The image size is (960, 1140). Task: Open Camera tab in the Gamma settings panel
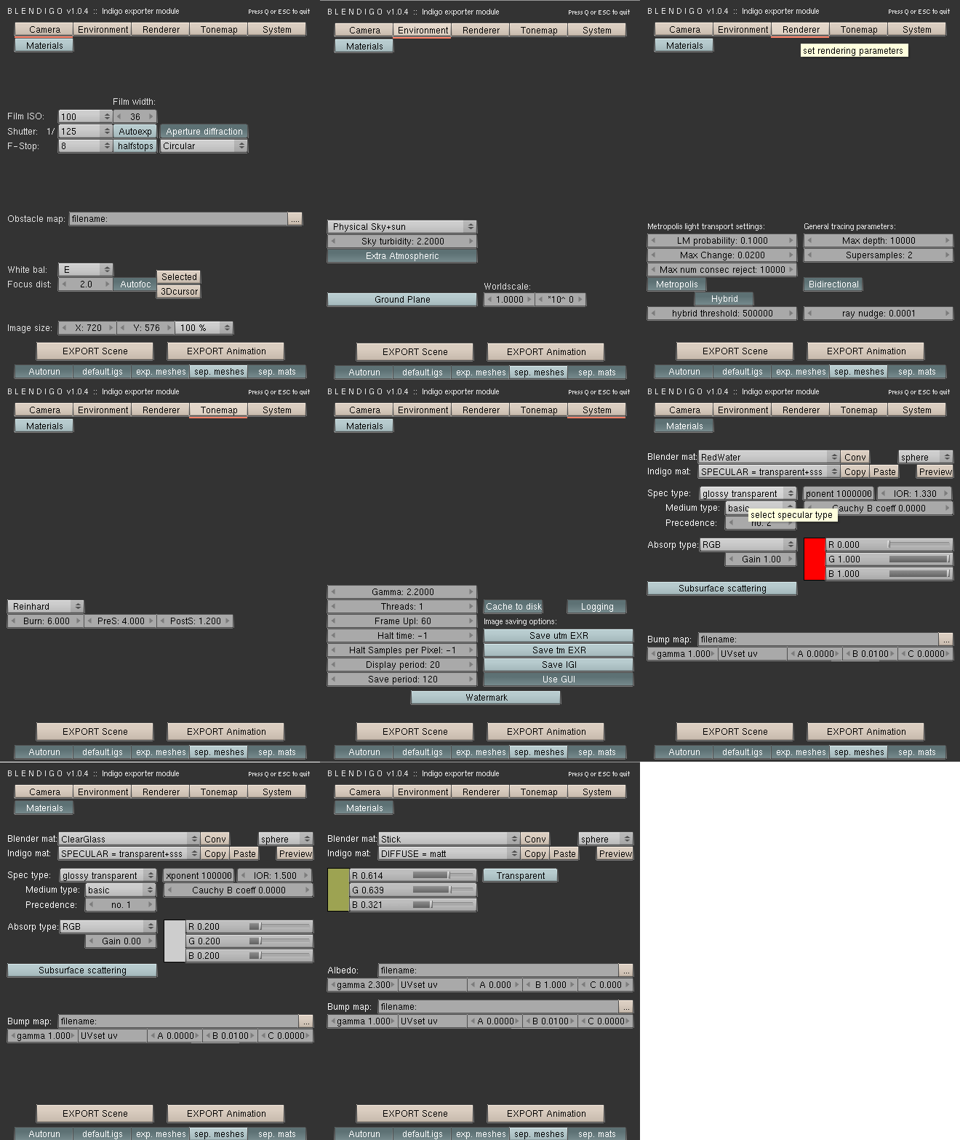[364, 410]
